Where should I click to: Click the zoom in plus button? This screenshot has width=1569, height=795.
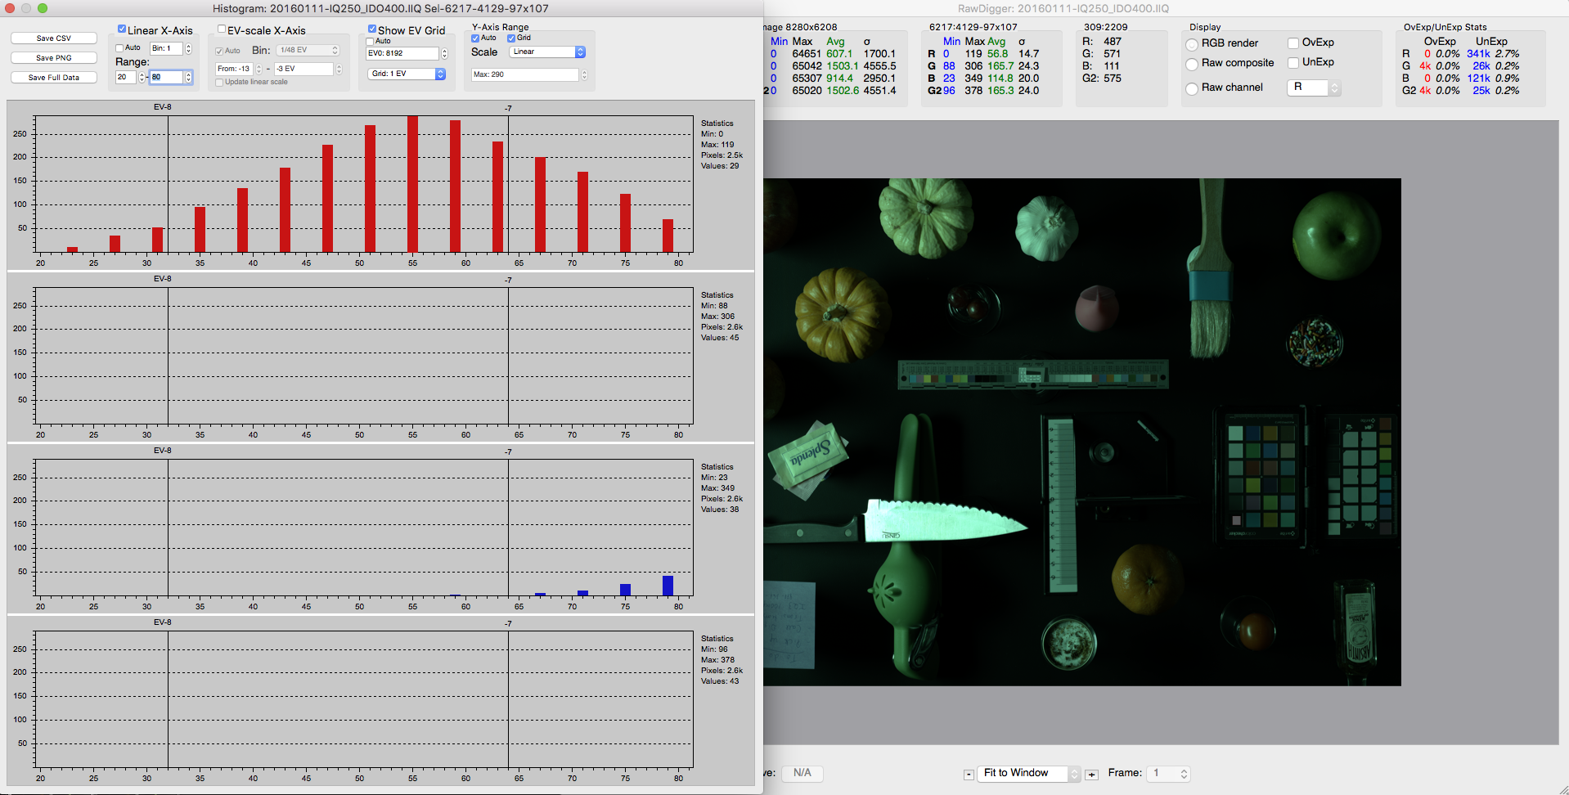pyautogui.click(x=1091, y=775)
